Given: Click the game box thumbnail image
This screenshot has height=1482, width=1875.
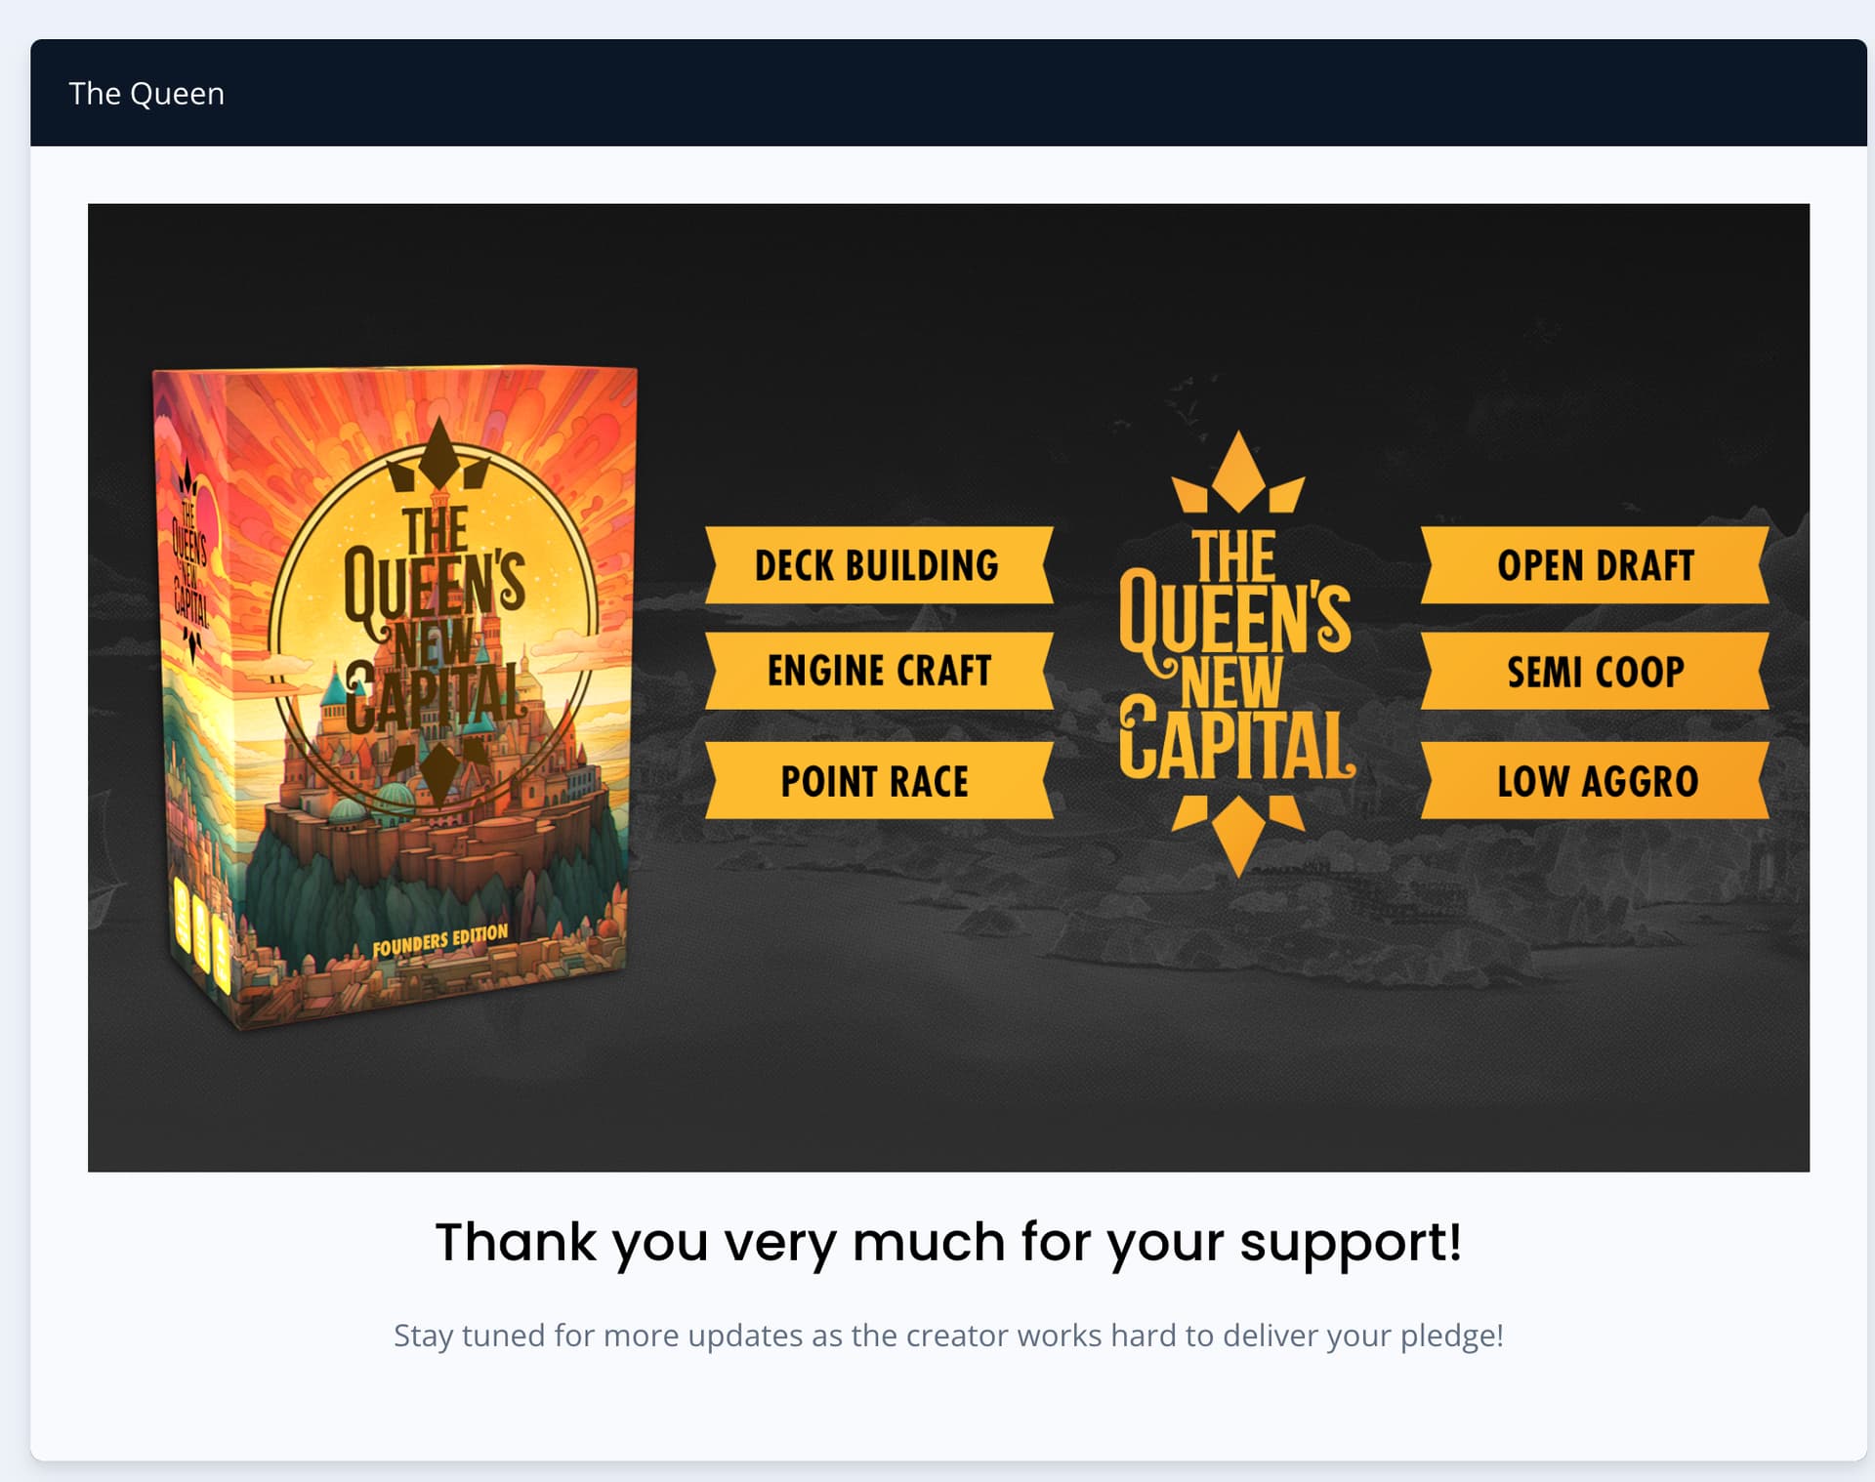Looking at the screenshot, I should 395,697.
